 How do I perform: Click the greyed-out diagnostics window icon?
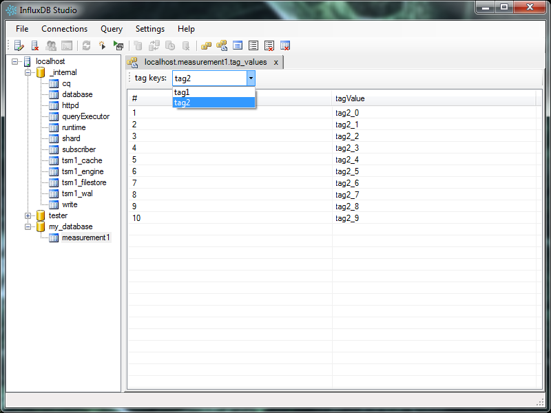67,45
